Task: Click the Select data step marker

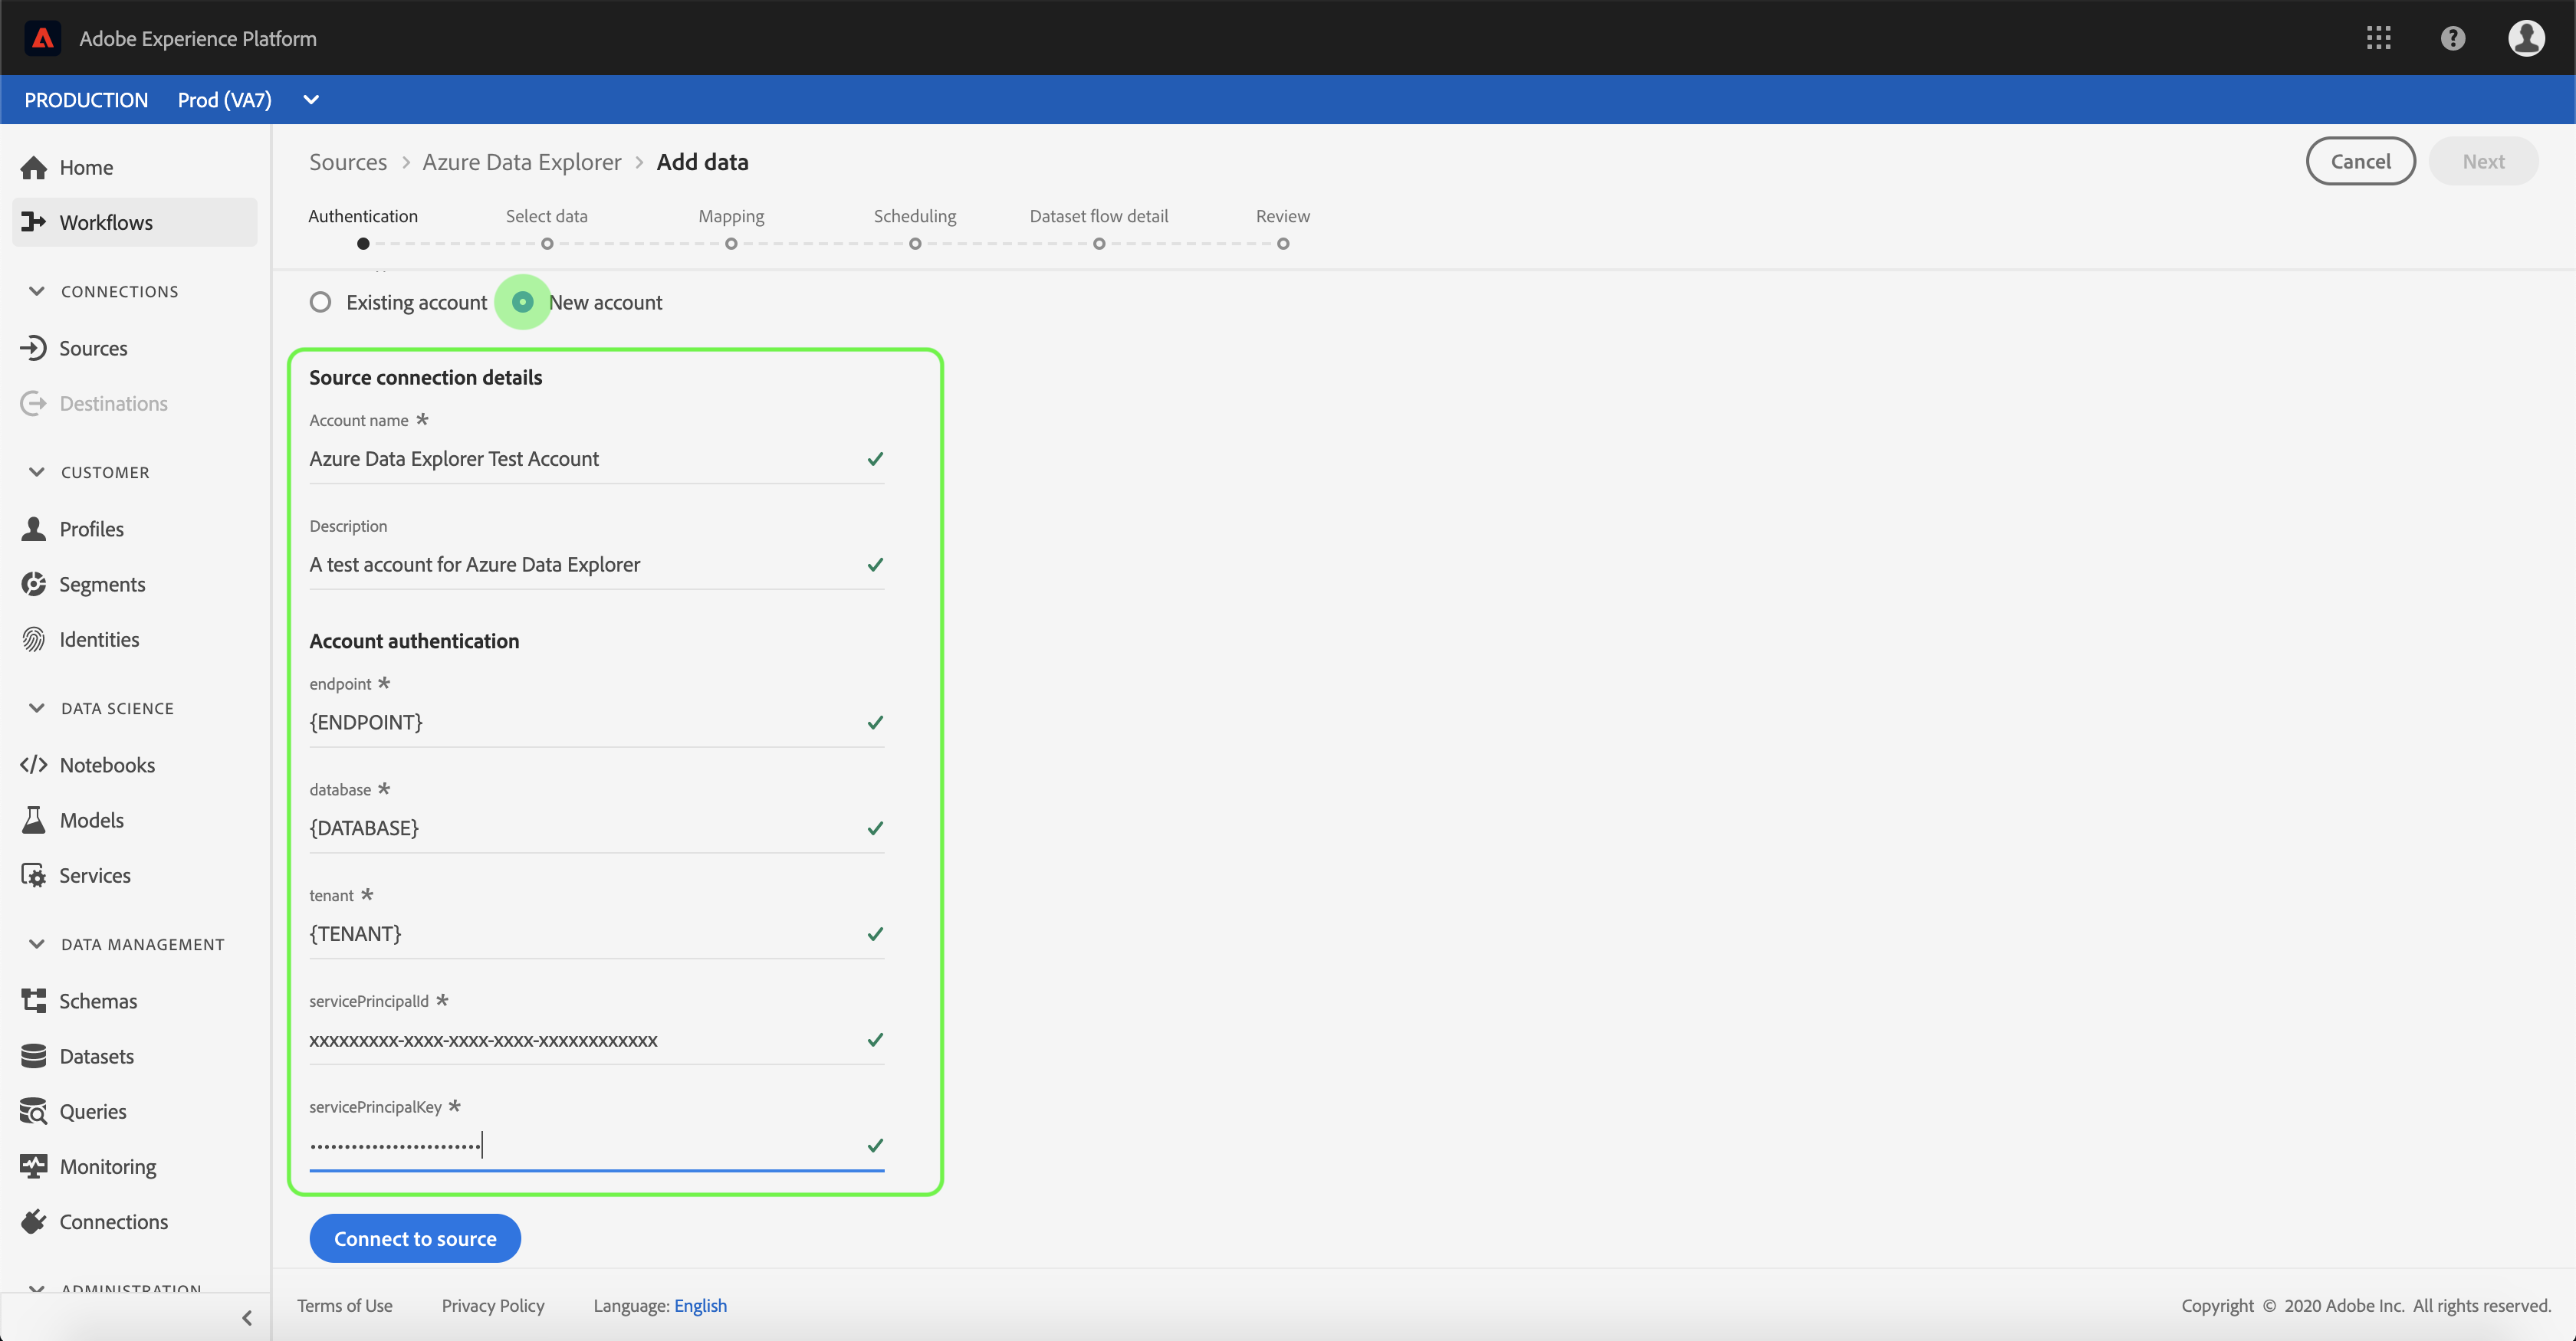Action: [x=547, y=244]
